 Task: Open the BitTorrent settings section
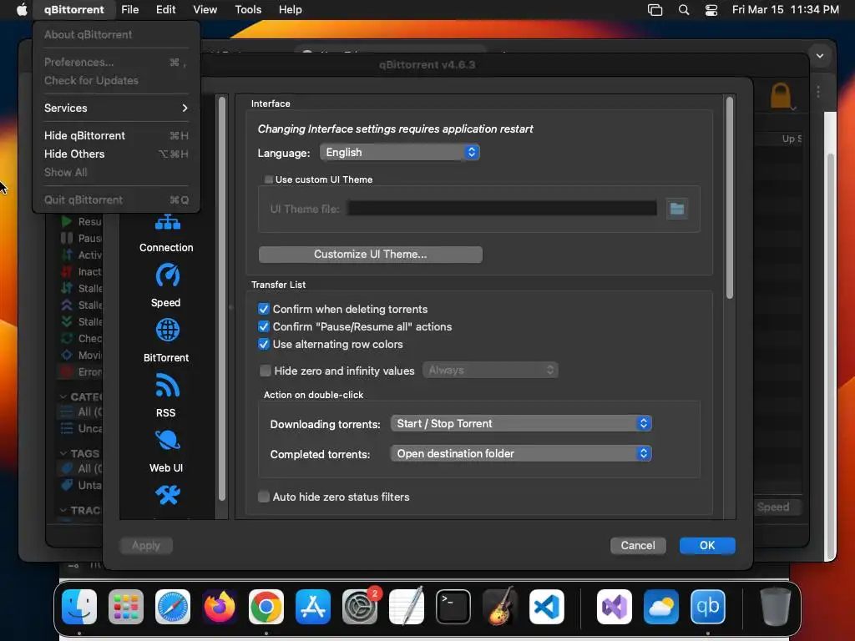point(166,341)
